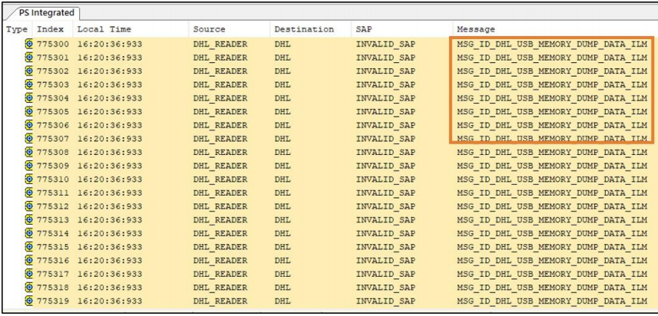Click the type icon for row 775300
Image resolution: width=658 pixels, height=316 pixels.
[29, 44]
